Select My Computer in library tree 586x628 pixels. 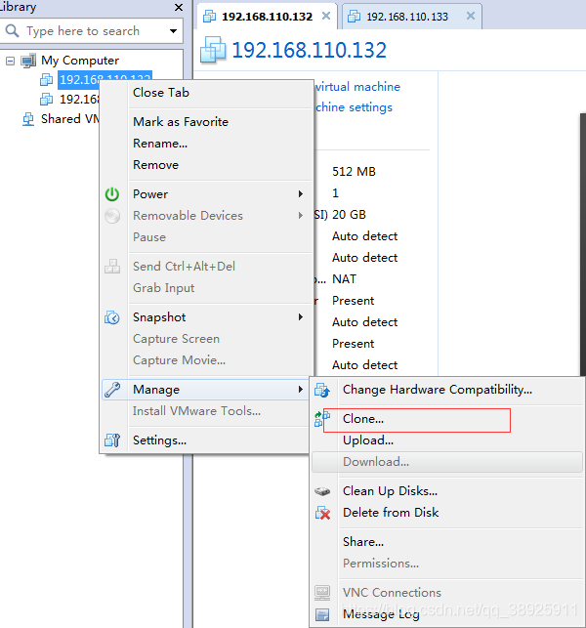point(80,61)
